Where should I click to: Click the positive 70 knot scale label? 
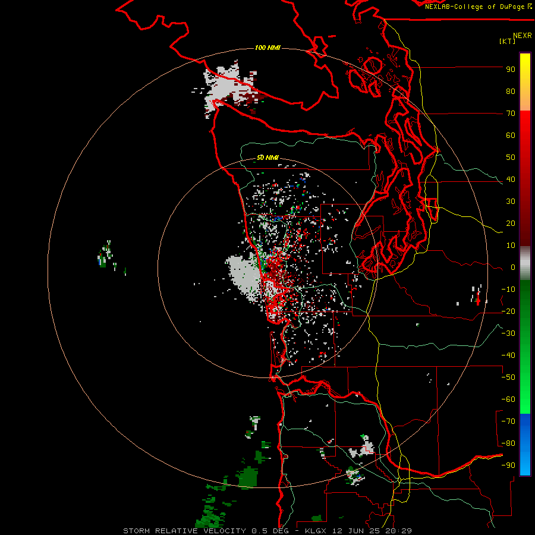point(511,114)
